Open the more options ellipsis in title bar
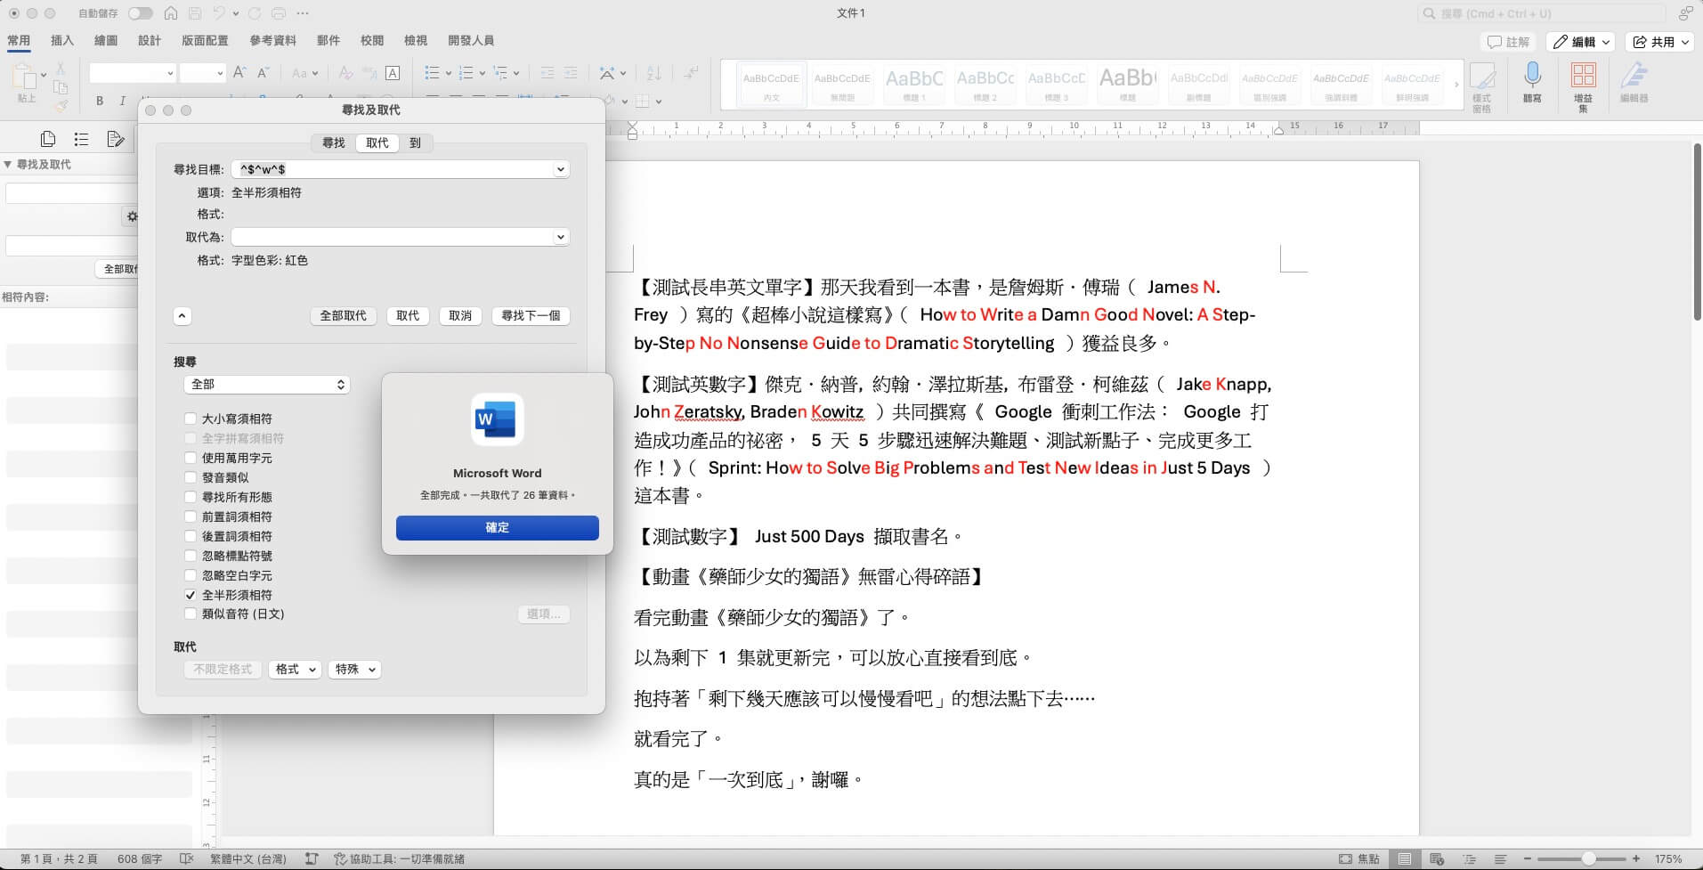1703x870 pixels. click(303, 13)
